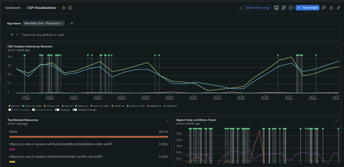Click the Add widget button
Viewport: 344px width, 167px height.
307,8
